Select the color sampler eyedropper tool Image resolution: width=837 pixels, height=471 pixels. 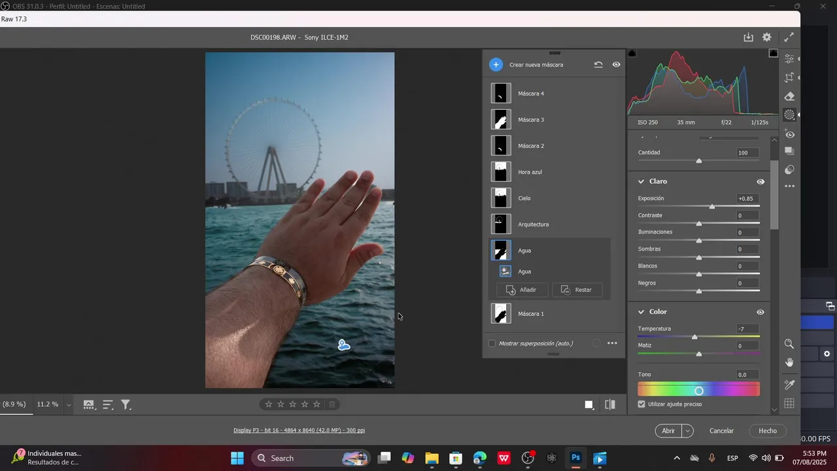click(x=789, y=385)
